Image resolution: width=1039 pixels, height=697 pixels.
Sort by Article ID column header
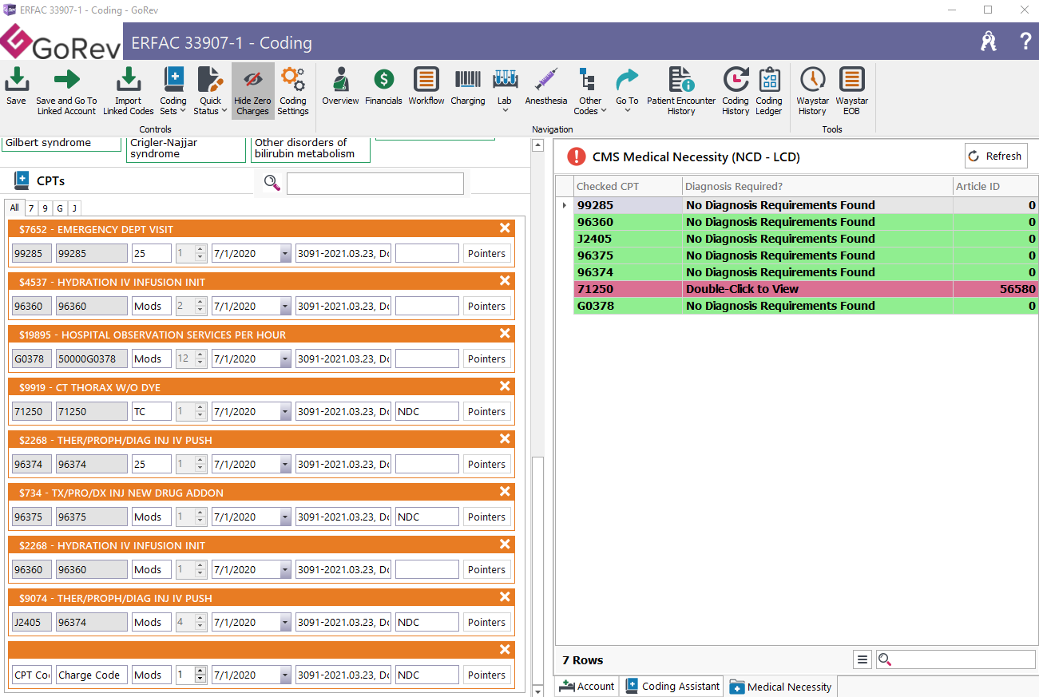pyautogui.click(x=995, y=187)
